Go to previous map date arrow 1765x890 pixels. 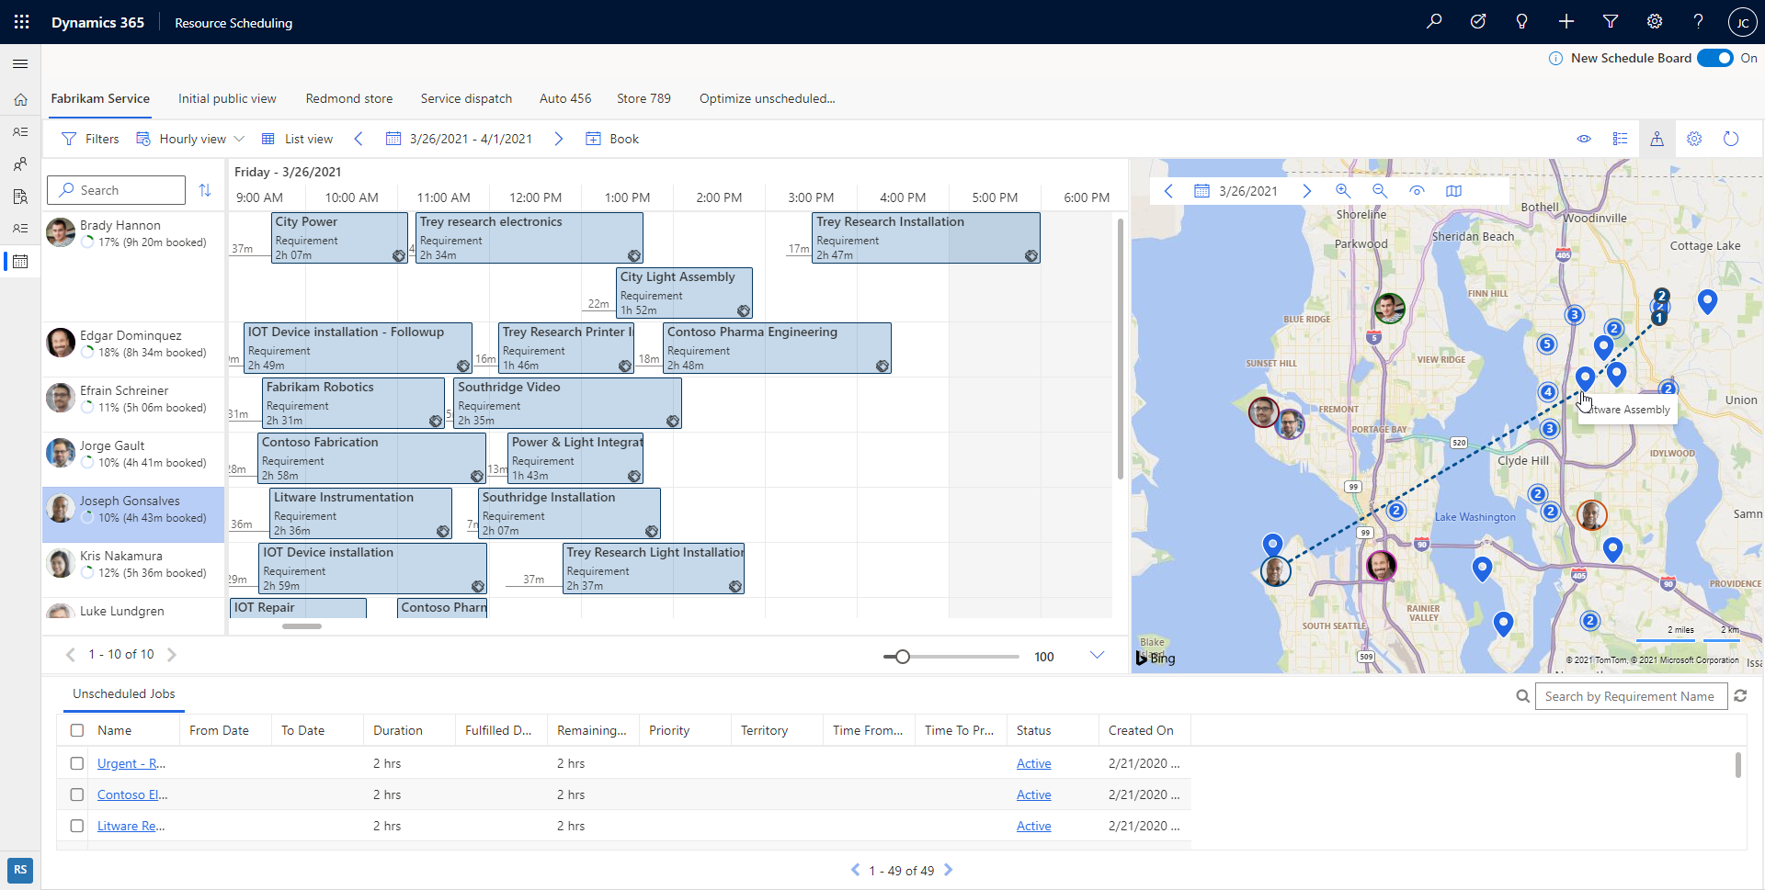(x=1168, y=191)
